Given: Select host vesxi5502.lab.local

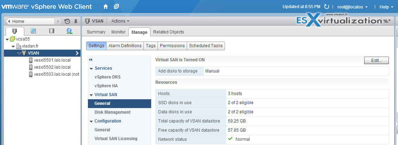Looking at the screenshot, I should 52,67.
